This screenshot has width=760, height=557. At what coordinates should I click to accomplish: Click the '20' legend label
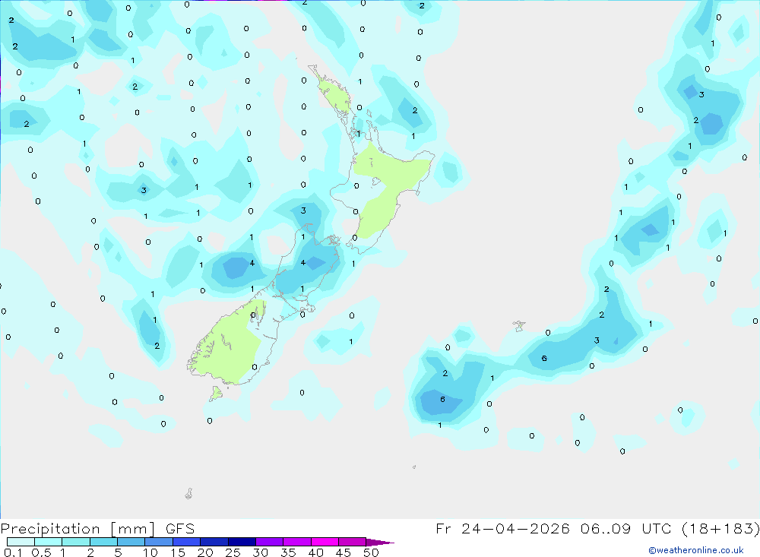tap(205, 552)
